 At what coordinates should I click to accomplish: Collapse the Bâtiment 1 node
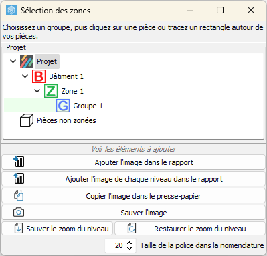click(x=25, y=76)
